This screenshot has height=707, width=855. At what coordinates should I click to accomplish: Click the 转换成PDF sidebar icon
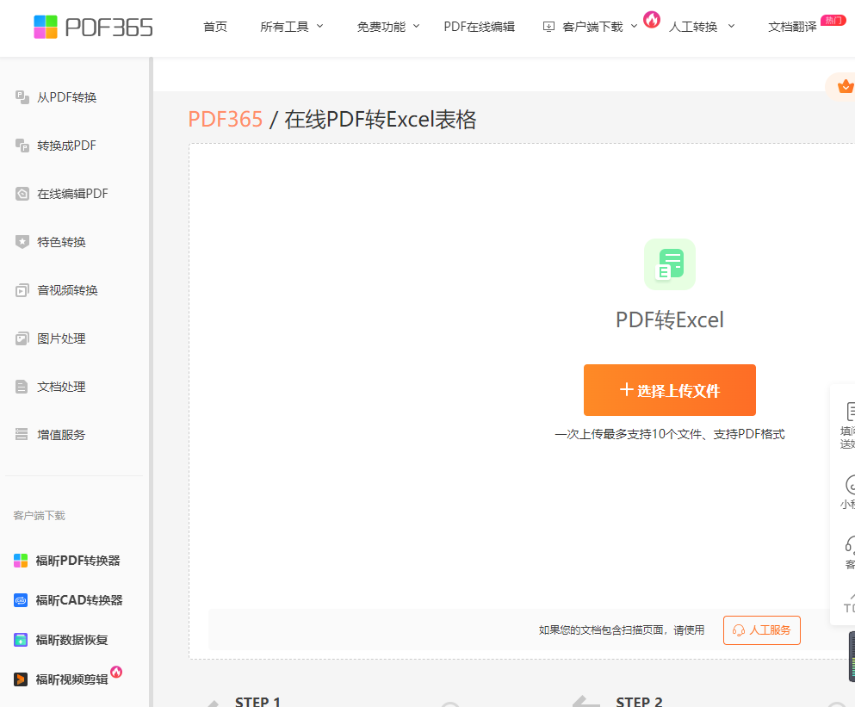click(22, 146)
